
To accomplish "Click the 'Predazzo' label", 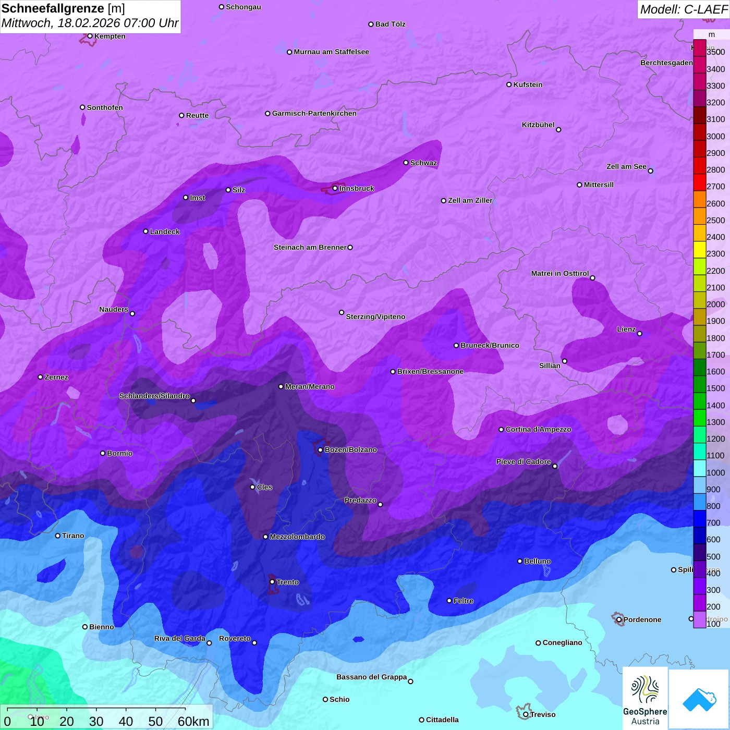I will (x=360, y=500).
